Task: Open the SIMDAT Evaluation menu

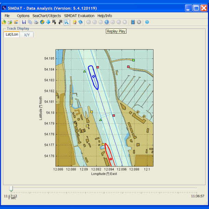Action: (79, 16)
